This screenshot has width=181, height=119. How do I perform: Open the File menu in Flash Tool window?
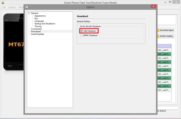4,7
